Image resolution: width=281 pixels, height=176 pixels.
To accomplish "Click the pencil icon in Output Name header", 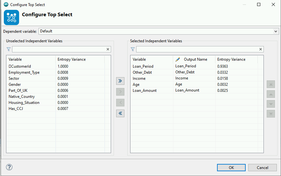I will [x=178, y=59].
